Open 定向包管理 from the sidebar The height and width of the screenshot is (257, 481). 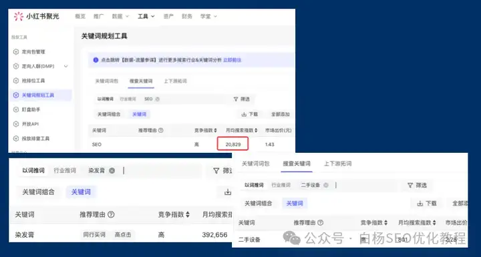tap(29, 52)
